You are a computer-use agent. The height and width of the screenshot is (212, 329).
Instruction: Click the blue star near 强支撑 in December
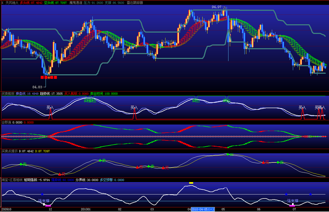pyautogui.click(x=42, y=194)
